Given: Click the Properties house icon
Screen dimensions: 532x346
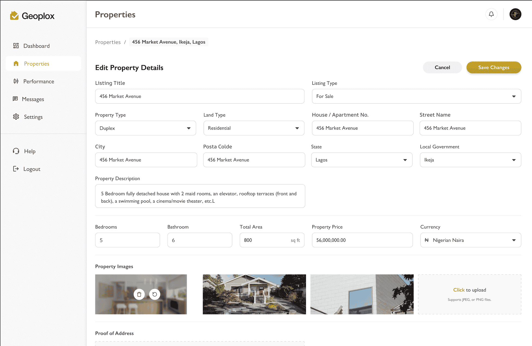Looking at the screenshot, I should [16, 63].
